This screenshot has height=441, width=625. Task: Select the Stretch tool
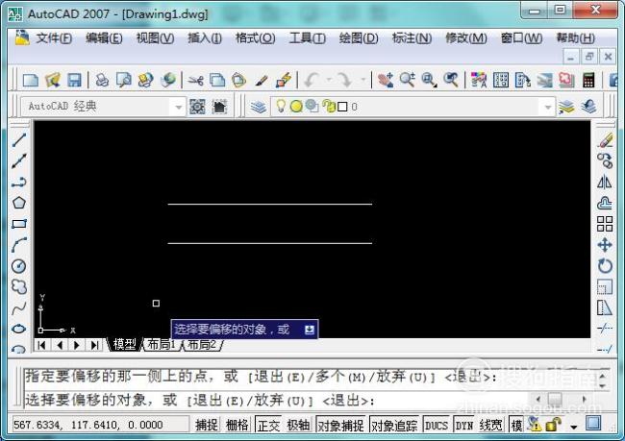(605, 307)
